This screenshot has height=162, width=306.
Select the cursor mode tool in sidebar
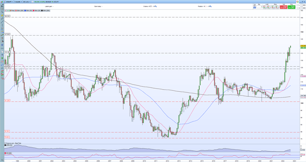(x=2, y=9)
